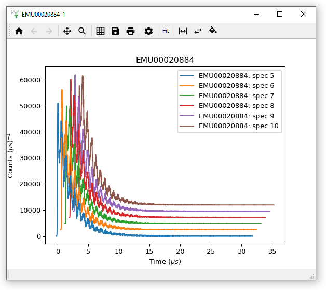This screenshot has height=292, width=328.
Task: Click the swap arrows toolbar icon
Action: click(198, 31)
